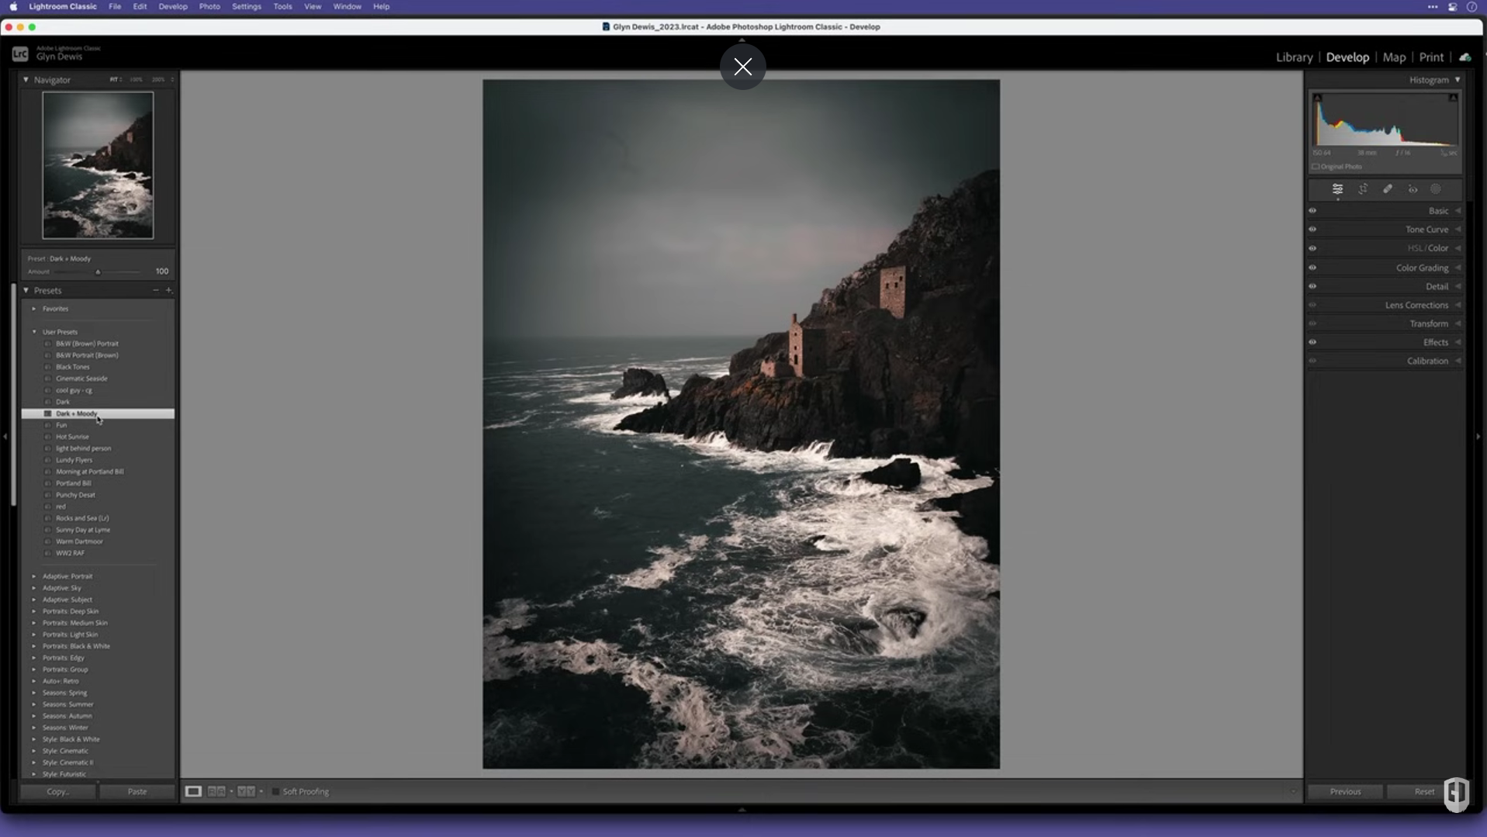Expand the Seasons: Spring preset group
The image size is (1487, 837).
[x=34, y=693]
